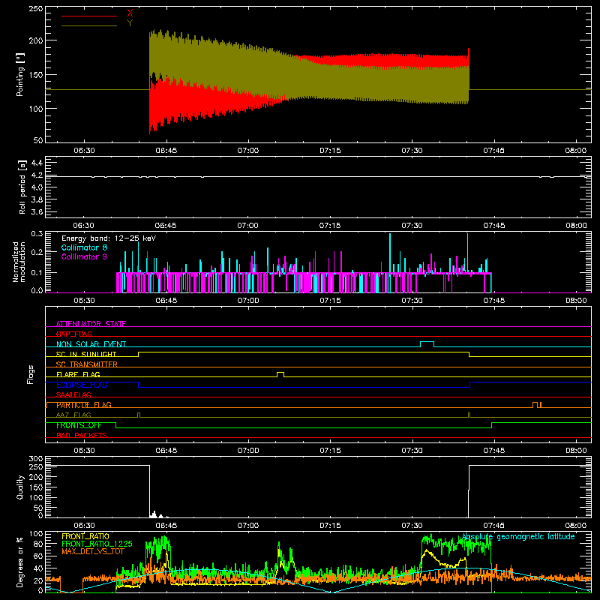Click the 4.4 tick on Roll period axis
The image size is (600, 600).
[37, 163]
